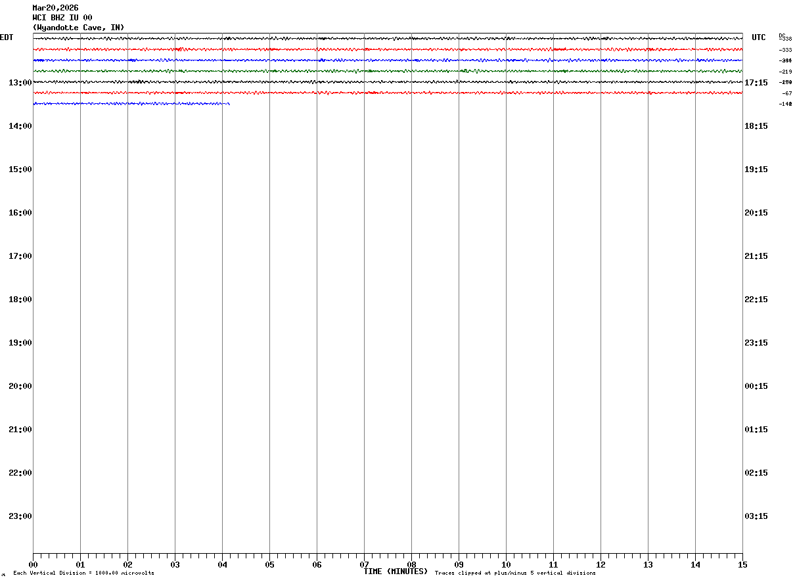Click the vertical division microvolts scale note
The image size is (795, 582).
(84, 573)
